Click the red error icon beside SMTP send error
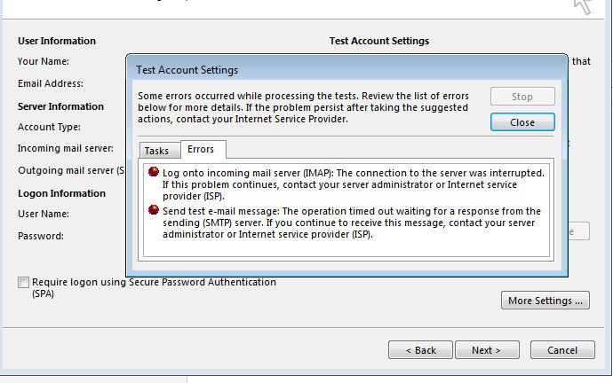Screen dimensions: 613x383 (154, 211)
